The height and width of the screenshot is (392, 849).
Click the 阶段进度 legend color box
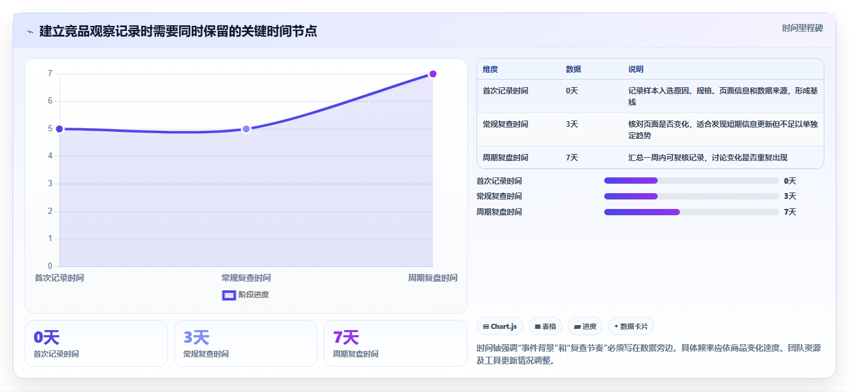point(229,295)
